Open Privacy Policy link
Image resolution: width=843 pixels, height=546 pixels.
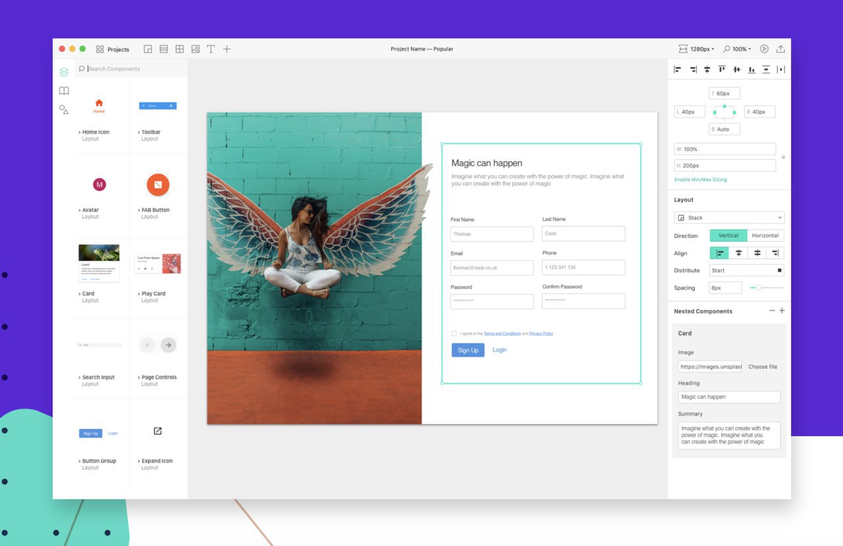(x=541, y=334)
